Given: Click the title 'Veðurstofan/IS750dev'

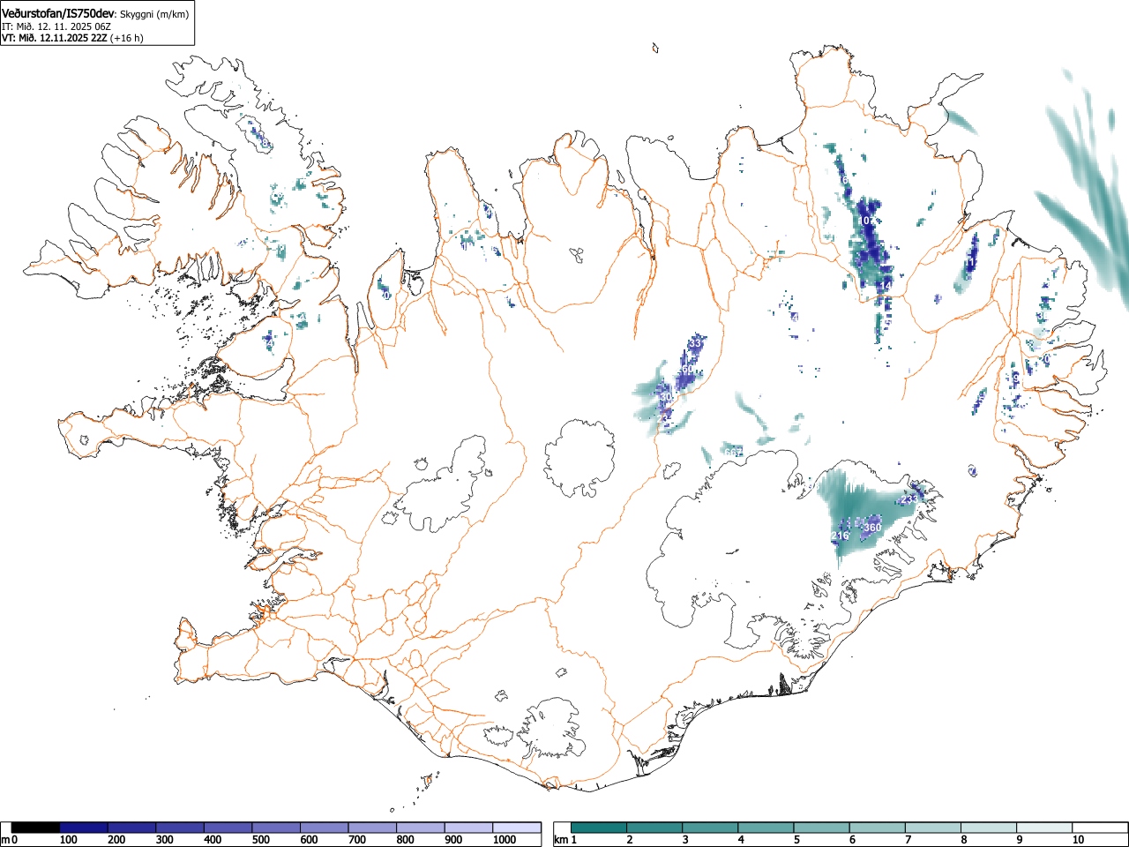Looking at the screenshot, I should click(58, 13).
